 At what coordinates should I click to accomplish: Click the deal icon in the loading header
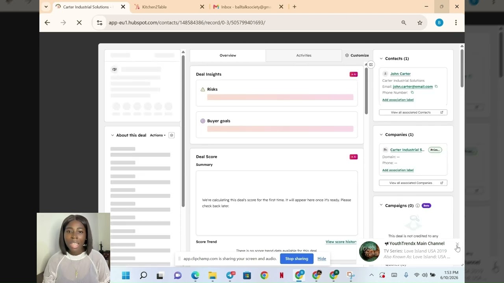point(114,69)
